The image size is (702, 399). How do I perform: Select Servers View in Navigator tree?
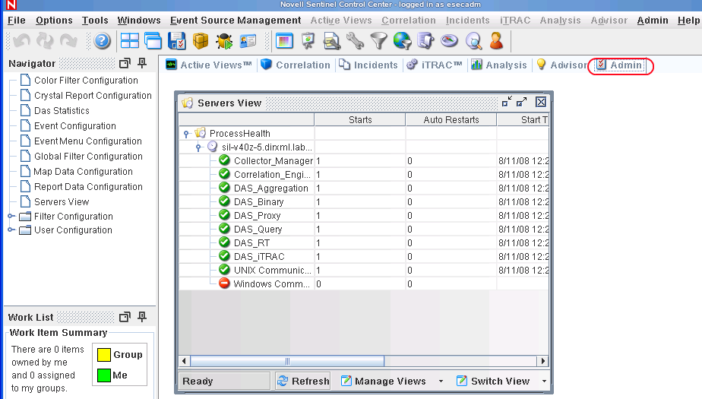[62, 202]
